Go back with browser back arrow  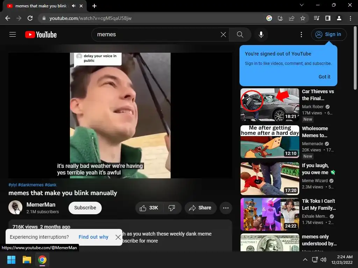[x=8, y=18]
